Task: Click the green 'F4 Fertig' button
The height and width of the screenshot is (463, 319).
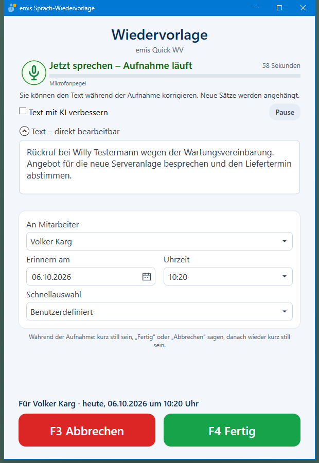Action: (232, 430)
